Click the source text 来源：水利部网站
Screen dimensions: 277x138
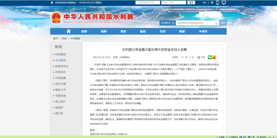122,57
